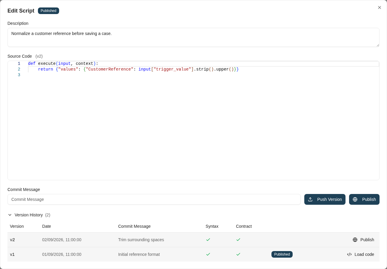Publish version v2 from history row
This screenshot has height=269, width=387.
pyautogui.click(x=363, y=240)
